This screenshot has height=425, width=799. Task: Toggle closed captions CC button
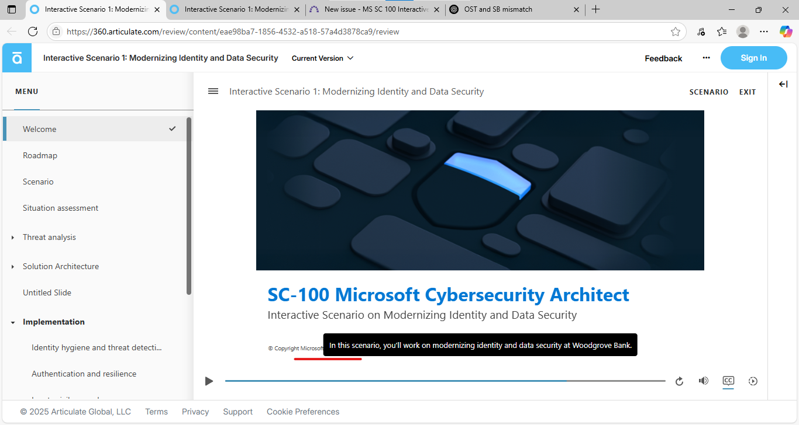click(728, 381)
